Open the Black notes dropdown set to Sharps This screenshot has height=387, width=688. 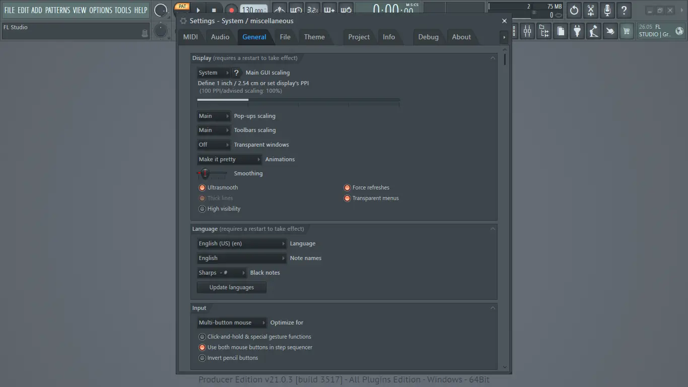point(222,273)
